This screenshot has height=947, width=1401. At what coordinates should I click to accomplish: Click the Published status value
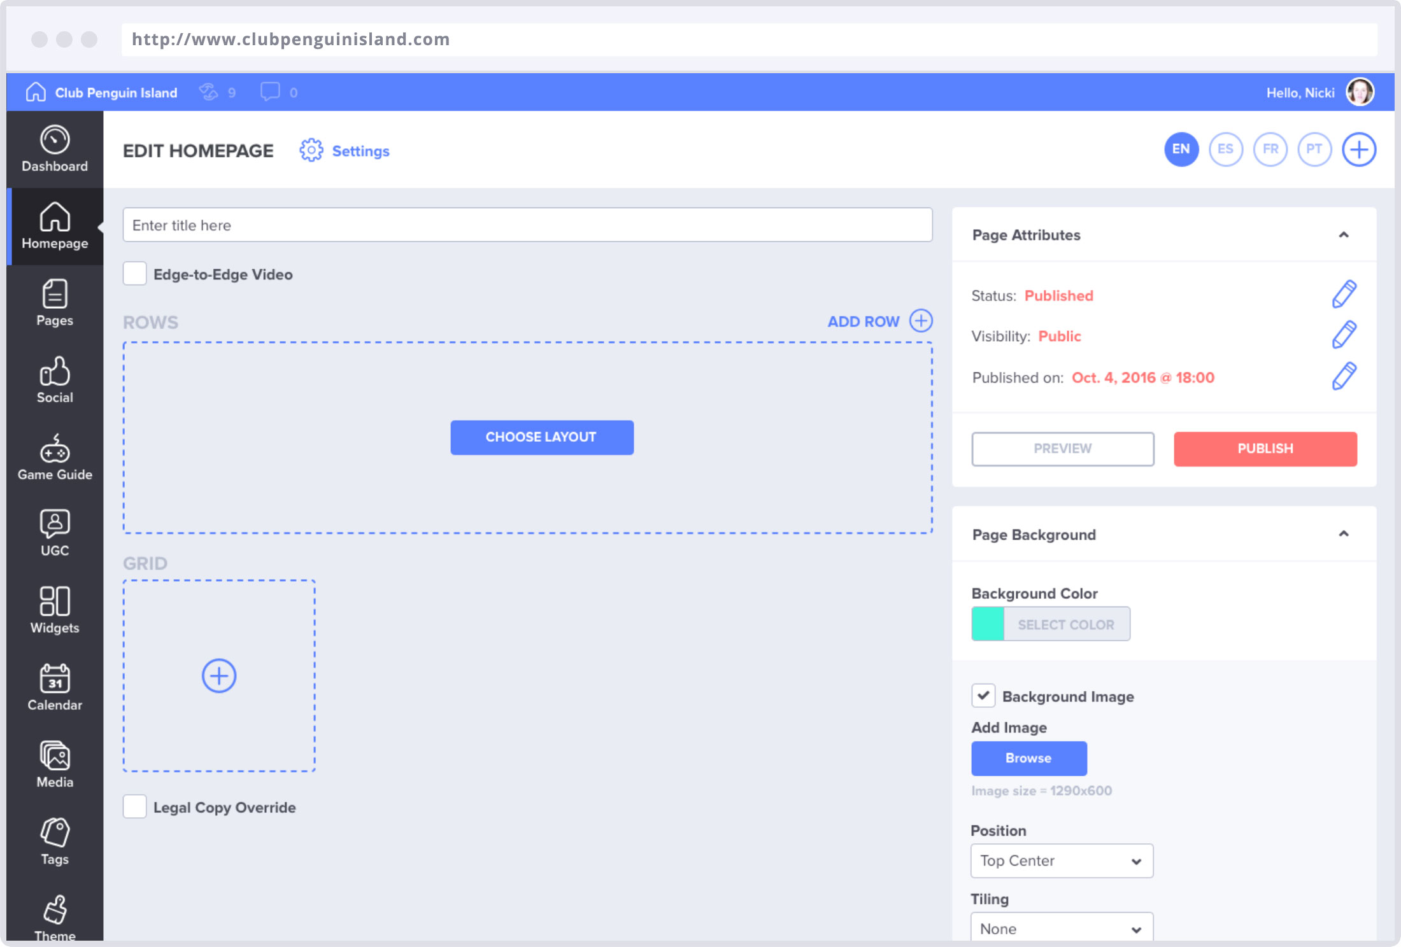tap(1058, 295)
